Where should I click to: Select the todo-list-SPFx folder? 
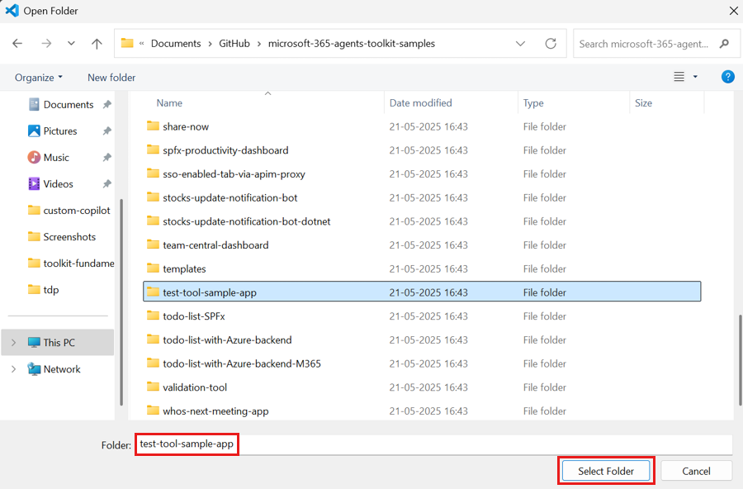pyautogui.click(x=194, y=316)
